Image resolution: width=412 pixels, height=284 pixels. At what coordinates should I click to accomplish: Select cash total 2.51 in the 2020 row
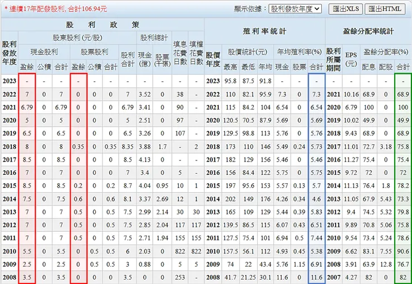tap(145, 120)
